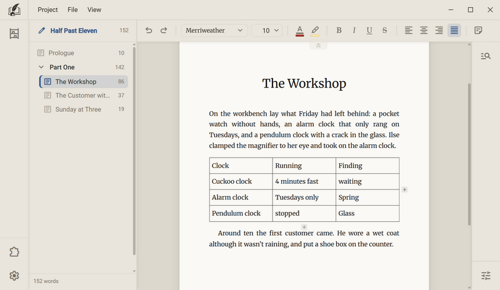Collapse the Part One folder chevron
The image size is (500, 290).
pyautogui.click(x=41, y=67)
